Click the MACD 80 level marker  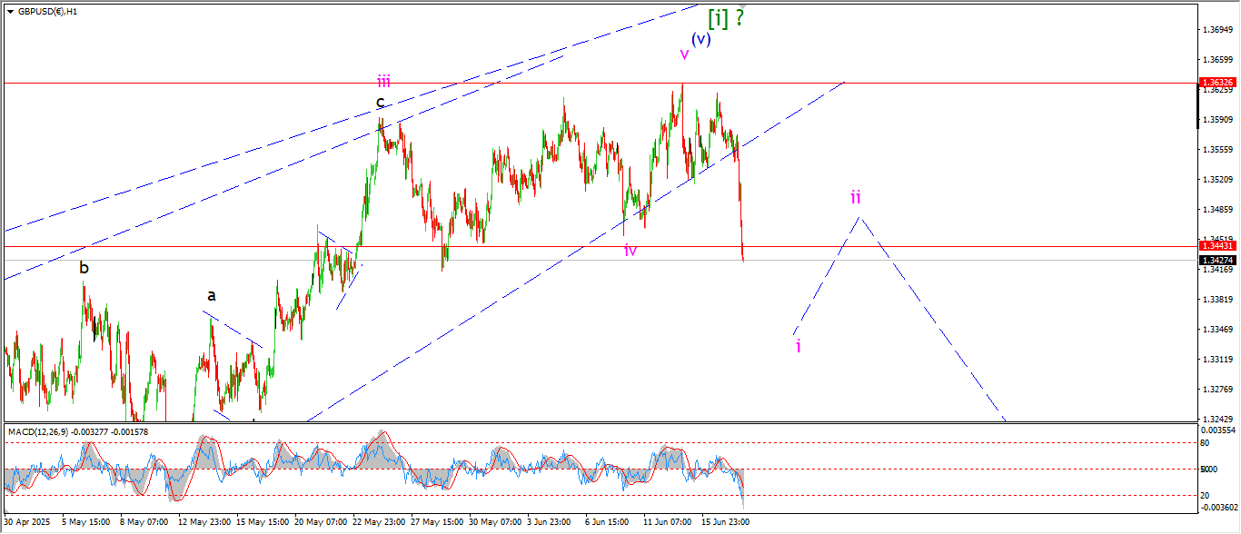[x=1206, y=443]
